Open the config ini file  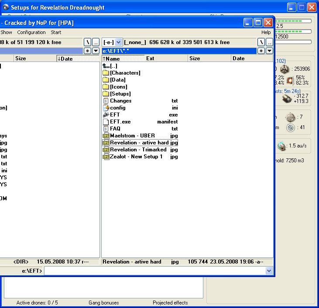coord(117,108)
